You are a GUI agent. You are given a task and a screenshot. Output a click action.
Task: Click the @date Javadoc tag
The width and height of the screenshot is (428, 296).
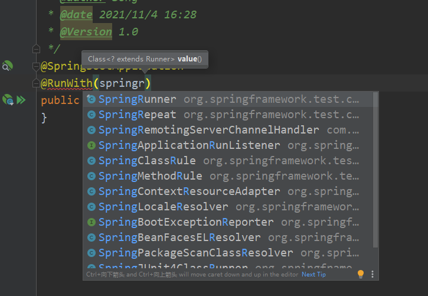point(76,15)
